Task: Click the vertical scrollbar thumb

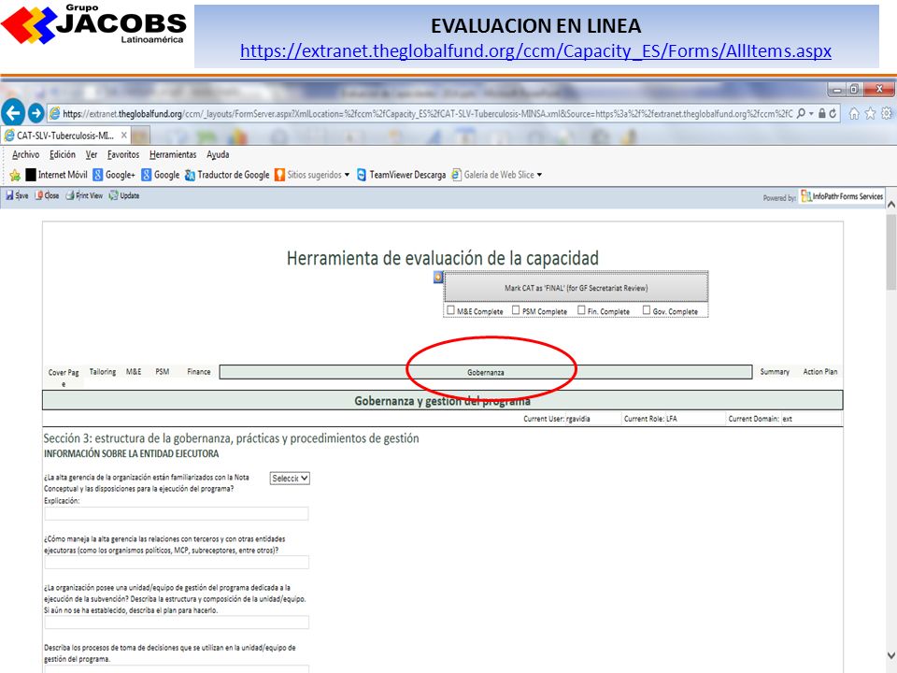Action: pos(890,252)
